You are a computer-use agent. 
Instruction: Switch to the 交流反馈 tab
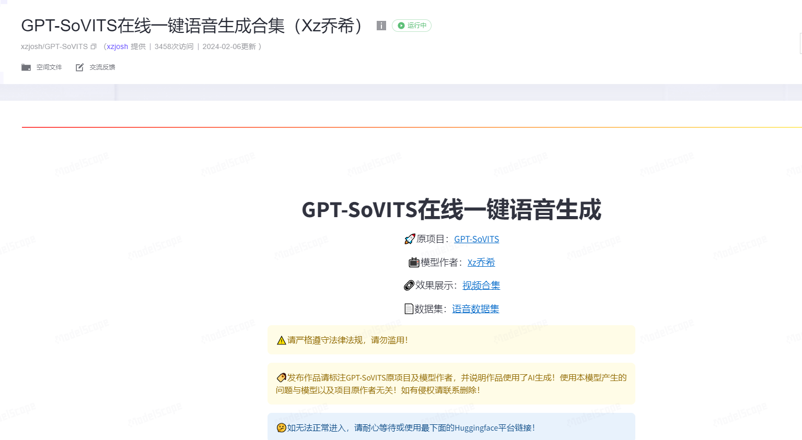pyautogui.click(x=102, y=67)
